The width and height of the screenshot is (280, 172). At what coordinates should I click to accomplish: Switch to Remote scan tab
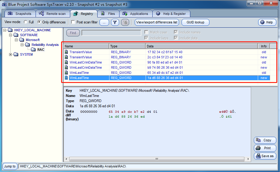pos(53,14)
